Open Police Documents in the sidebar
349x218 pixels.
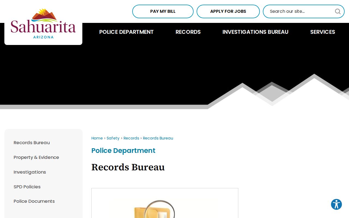click(34, 201)
